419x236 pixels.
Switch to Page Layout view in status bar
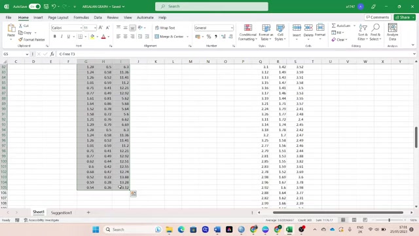pyautogui.click(x=354, y=220)
